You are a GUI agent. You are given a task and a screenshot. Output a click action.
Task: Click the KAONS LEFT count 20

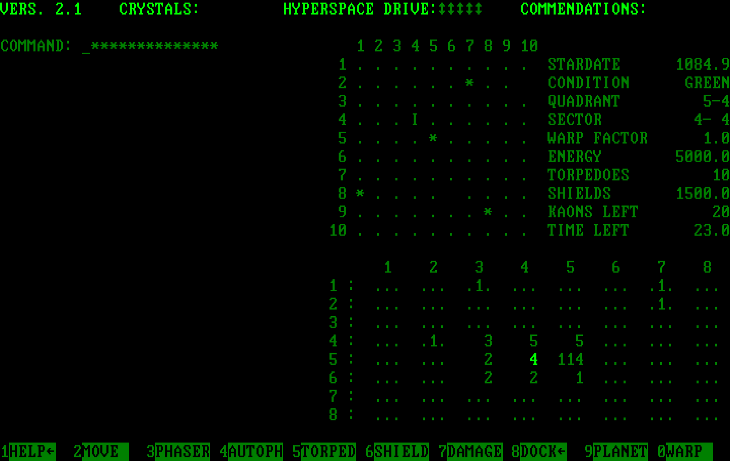pos(721,212)
